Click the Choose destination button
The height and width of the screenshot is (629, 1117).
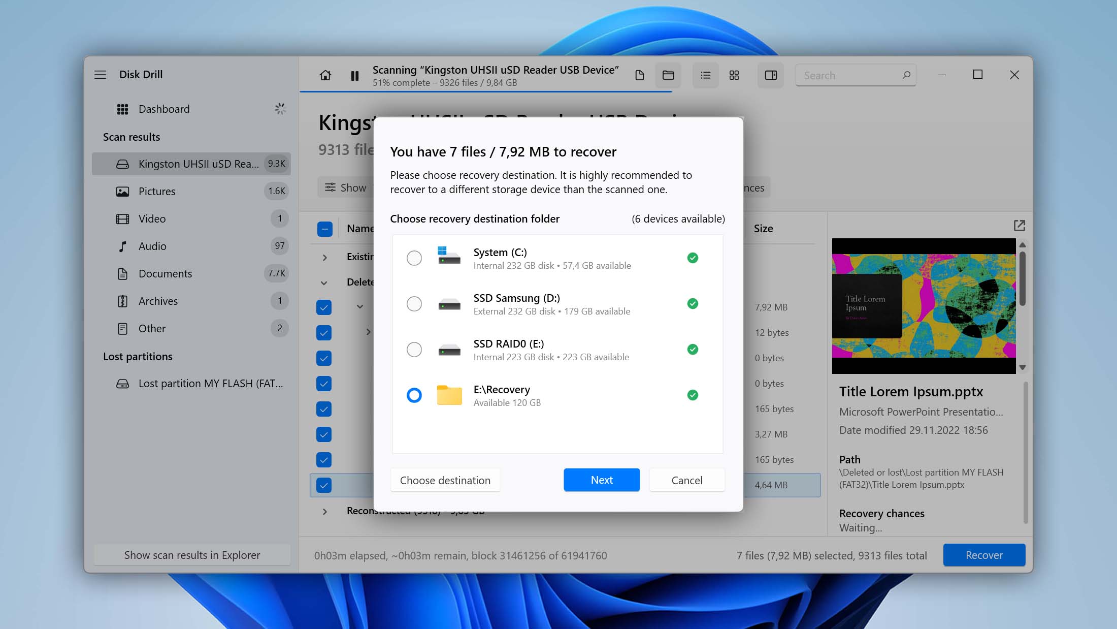tap(445, 480)
